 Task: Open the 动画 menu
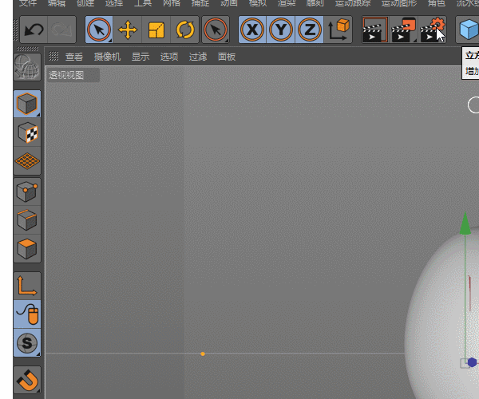(x=229, y=3)
